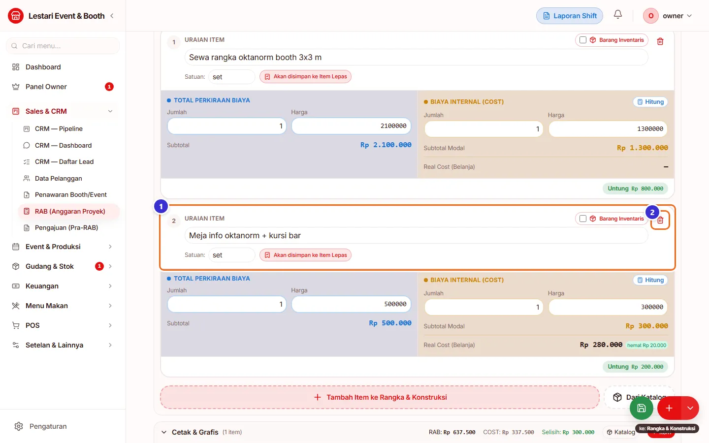Expand the Cetak & Grafis section
Screen dimensions: 709x443
tap(164, 432)
